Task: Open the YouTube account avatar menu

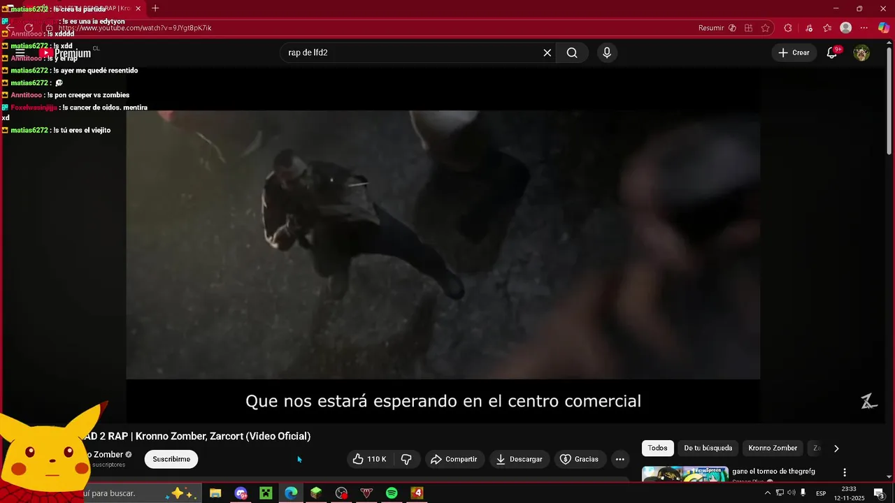Action: point(861,53)
